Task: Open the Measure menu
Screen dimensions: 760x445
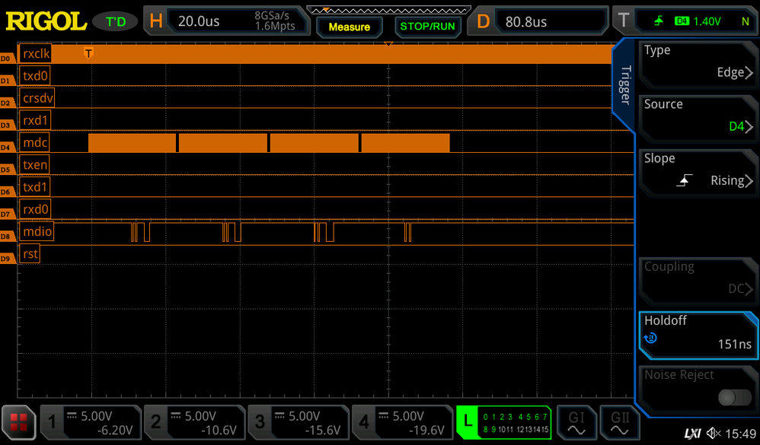Action: tap(350, 27)
